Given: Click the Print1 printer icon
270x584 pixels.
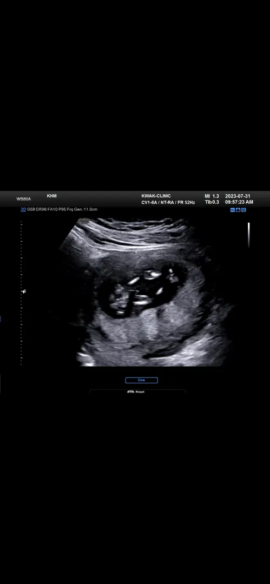Looking at the screenshot, I should pyautogui.click(x=130, y=392).
